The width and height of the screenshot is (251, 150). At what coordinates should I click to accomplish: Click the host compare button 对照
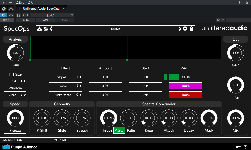pos(26,20)
